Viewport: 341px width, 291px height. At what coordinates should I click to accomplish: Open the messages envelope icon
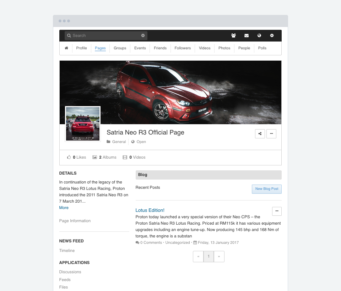coord(247,35)
